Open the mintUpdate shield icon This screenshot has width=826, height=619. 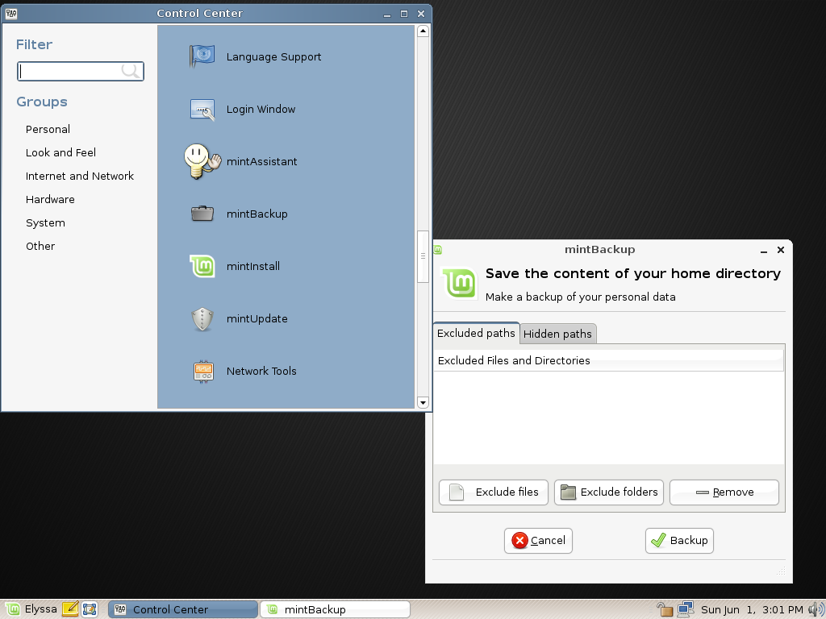click(x=202, y=319)
